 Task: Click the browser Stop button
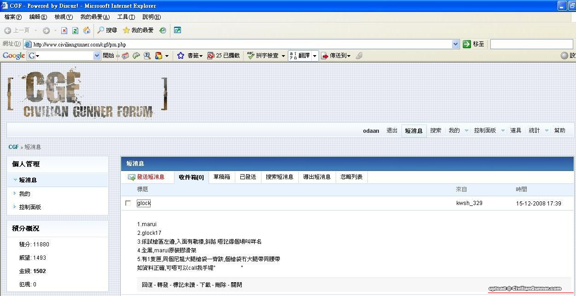pyautogui.click(x=64, y=30)
